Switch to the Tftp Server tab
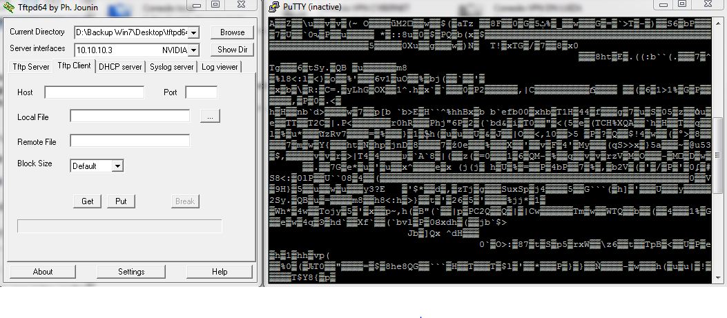 (31, 67)
